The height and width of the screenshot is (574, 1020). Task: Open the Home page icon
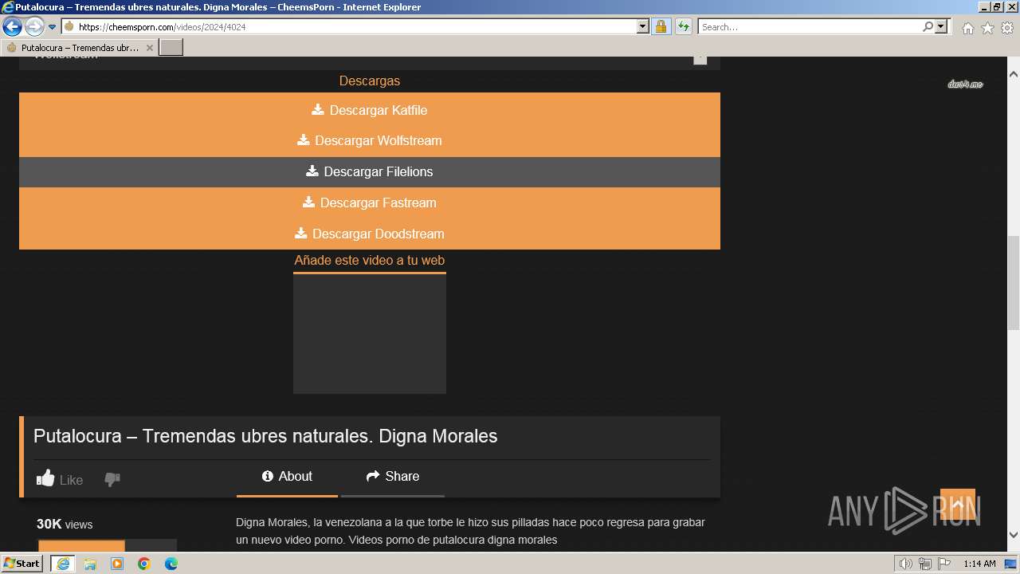(967, 28)
